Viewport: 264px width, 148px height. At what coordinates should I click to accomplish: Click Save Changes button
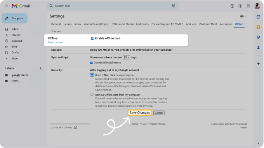[x=140, y=112]
